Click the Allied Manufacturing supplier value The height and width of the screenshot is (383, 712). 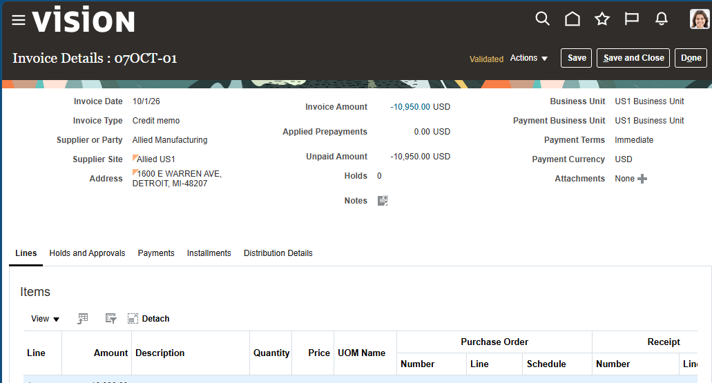tap(170, 140)
